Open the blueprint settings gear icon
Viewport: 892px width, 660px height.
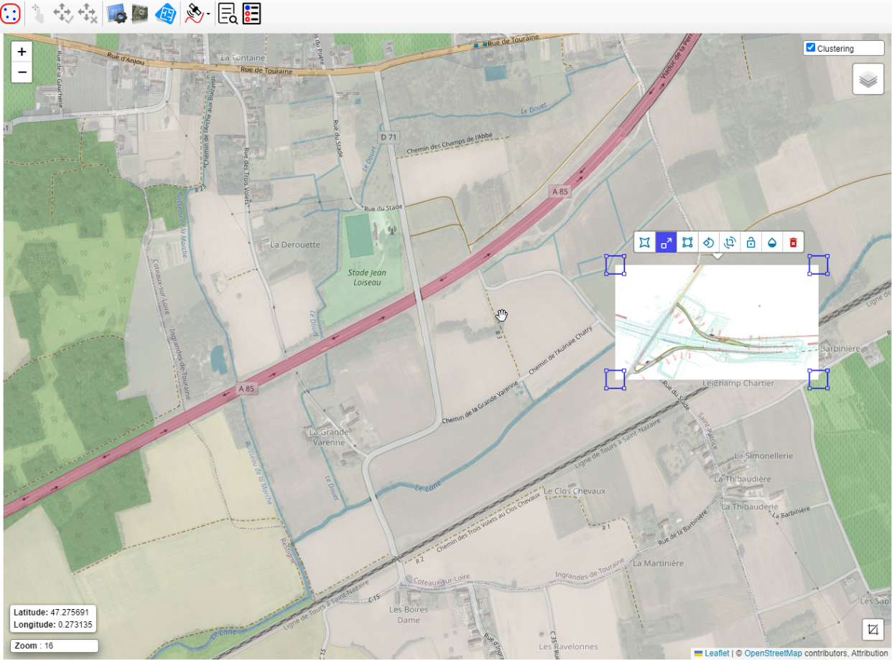click(116, 13)
